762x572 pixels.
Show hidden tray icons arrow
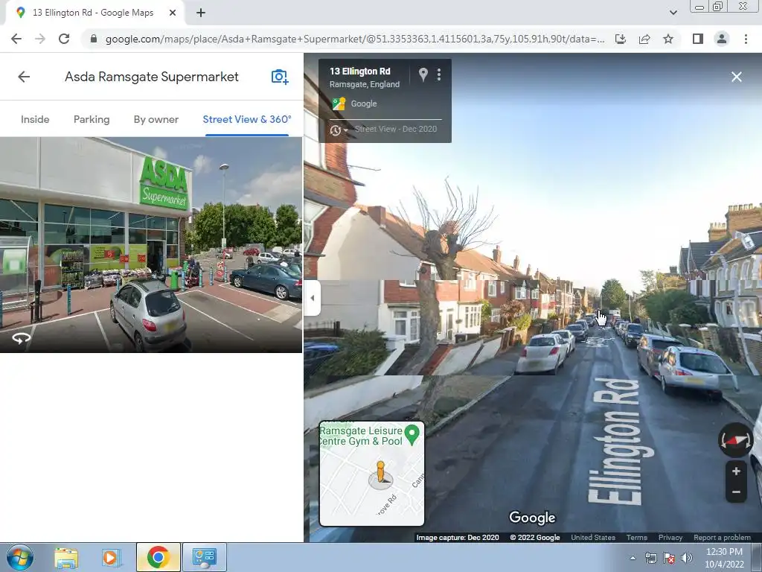coord(633,558)
